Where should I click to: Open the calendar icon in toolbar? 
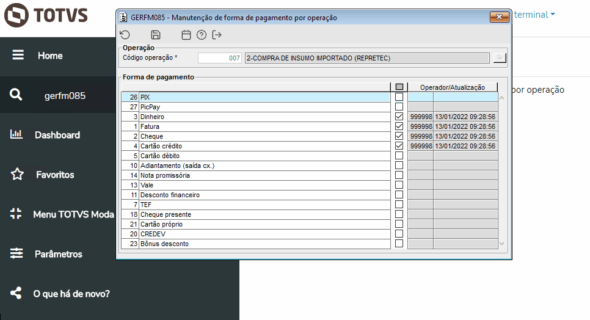point(186,35)
